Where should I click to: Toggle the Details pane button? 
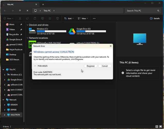click(x=155, y=19)
